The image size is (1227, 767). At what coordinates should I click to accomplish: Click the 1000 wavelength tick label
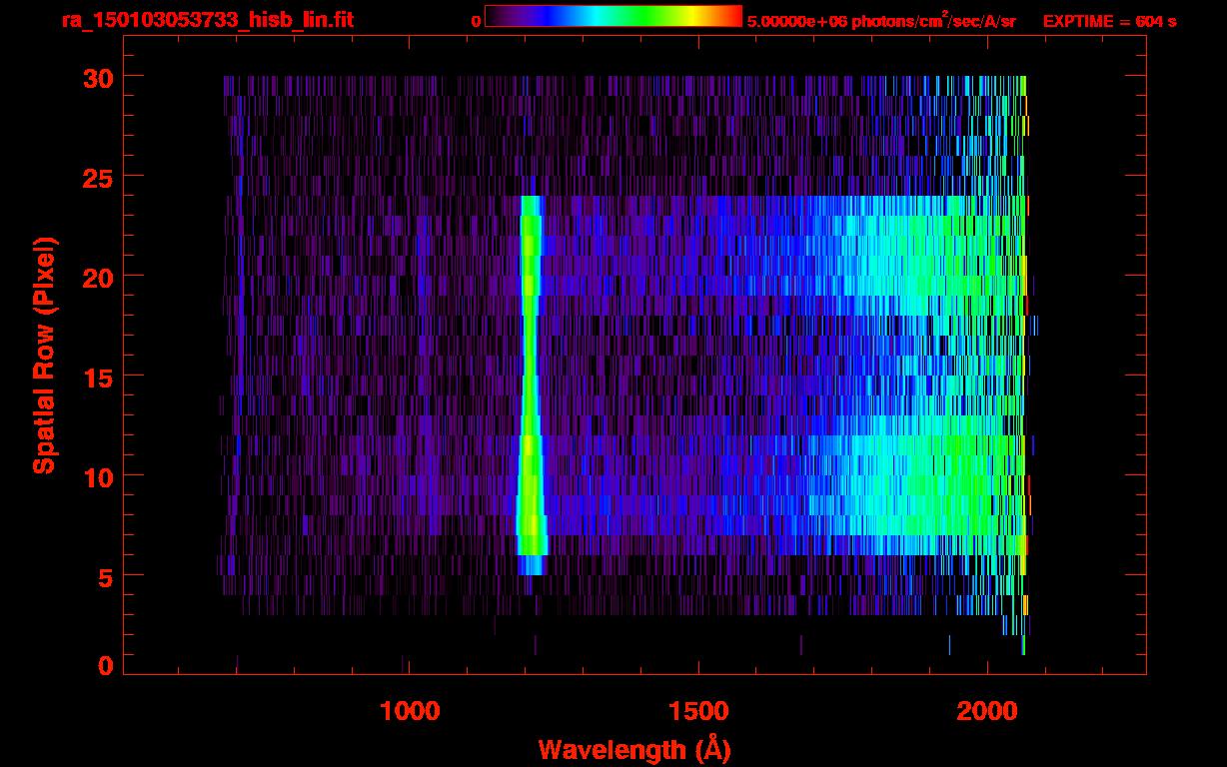[410, 711]
